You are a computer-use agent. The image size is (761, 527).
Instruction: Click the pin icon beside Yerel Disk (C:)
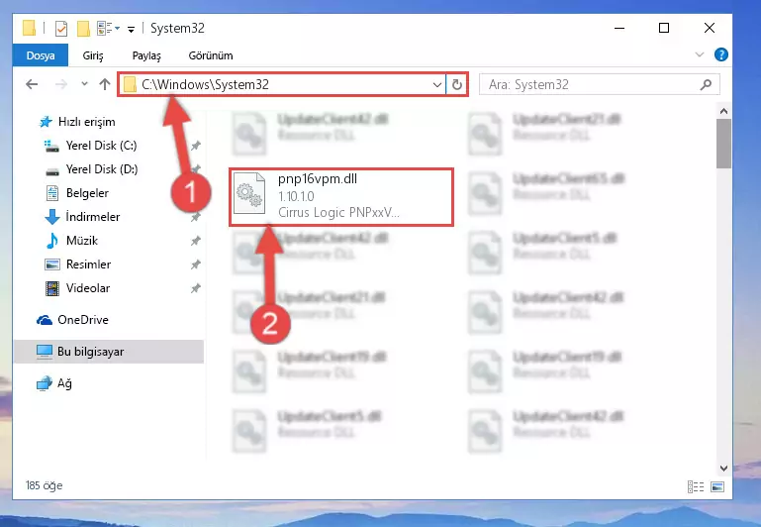(x=195, y=146)
